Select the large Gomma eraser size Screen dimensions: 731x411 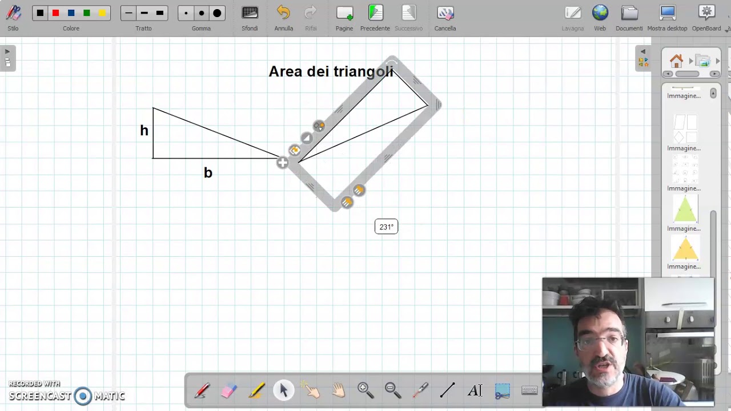click(217, 13)
